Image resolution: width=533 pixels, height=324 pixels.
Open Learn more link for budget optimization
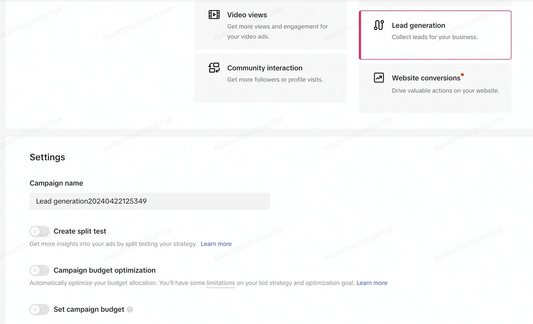click(372, 283)
